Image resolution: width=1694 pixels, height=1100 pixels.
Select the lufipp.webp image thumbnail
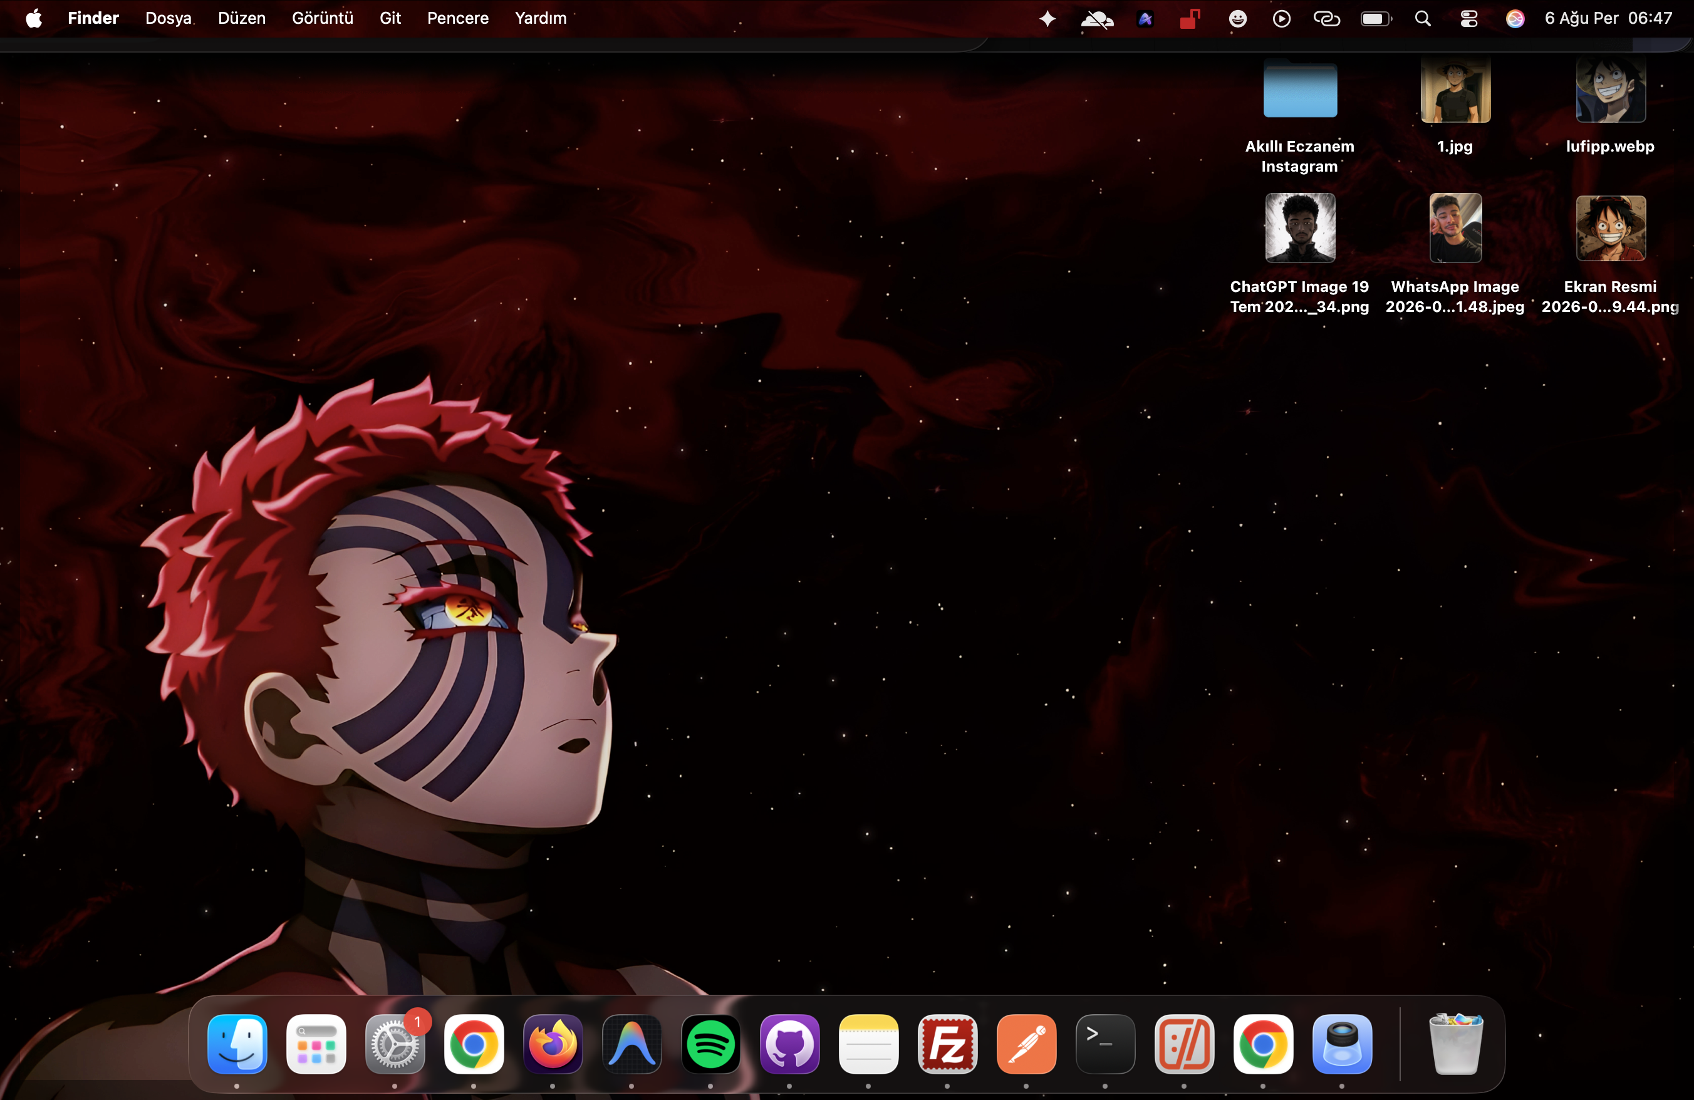pyautogui.click(x=1611, y=90)
